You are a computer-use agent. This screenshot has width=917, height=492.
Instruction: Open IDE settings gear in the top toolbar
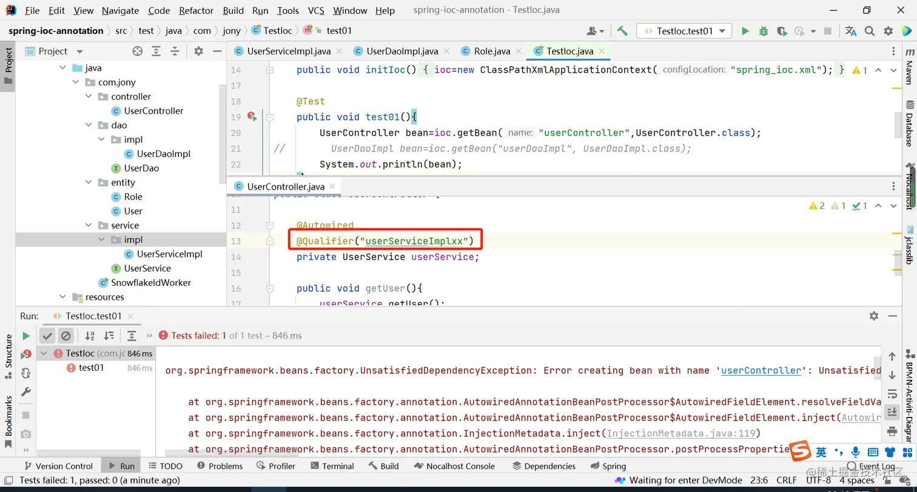[x=888, y=31]
